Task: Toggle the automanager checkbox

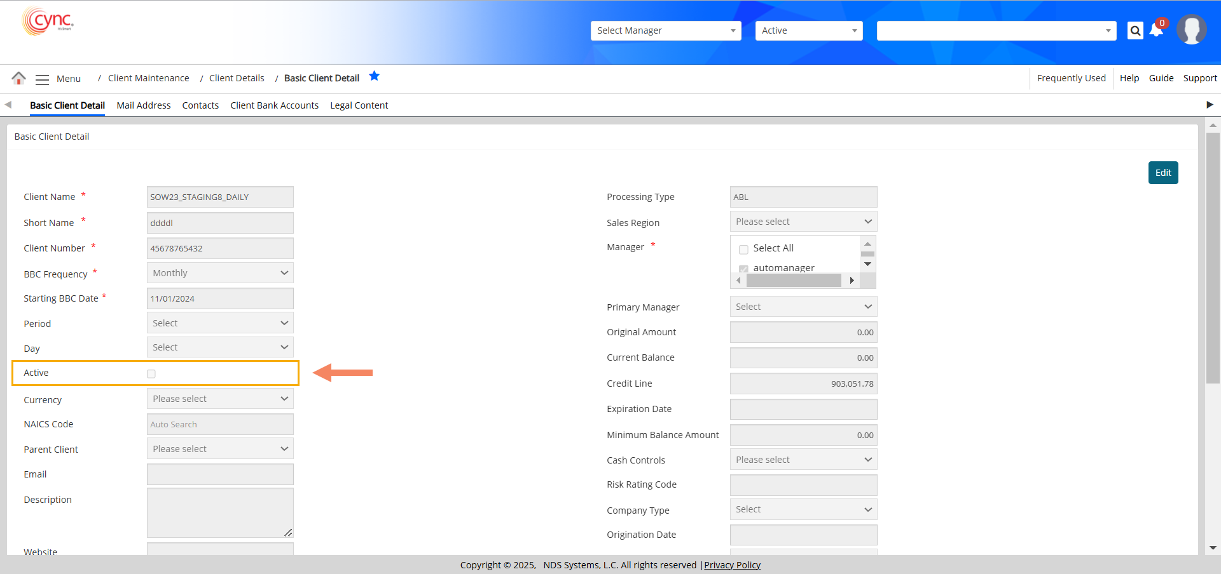Action: click(743, 269)
